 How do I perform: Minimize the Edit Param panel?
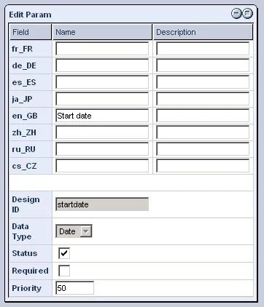[x=236, y=14]
